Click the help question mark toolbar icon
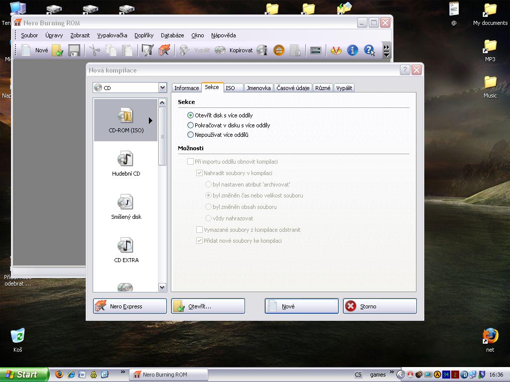 click(369, 50)
